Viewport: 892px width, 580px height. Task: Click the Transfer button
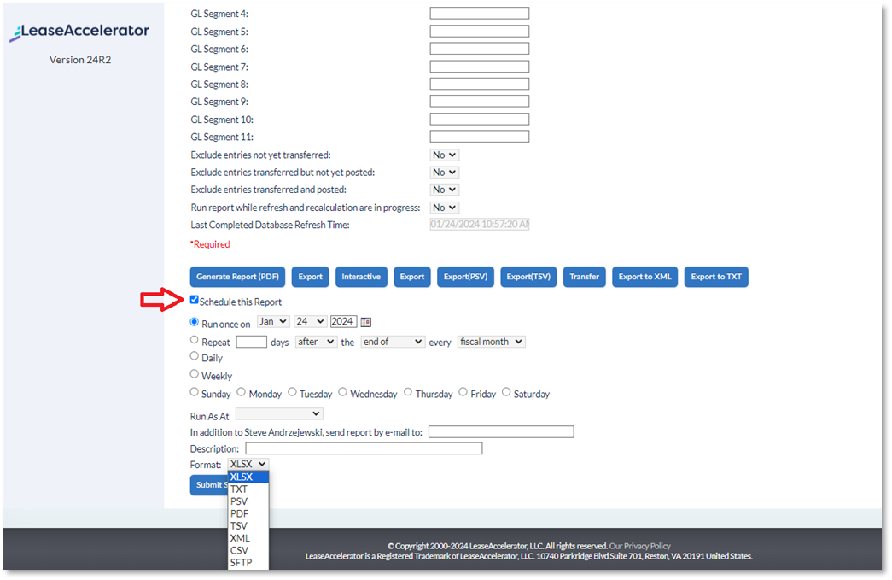[584, 278]
